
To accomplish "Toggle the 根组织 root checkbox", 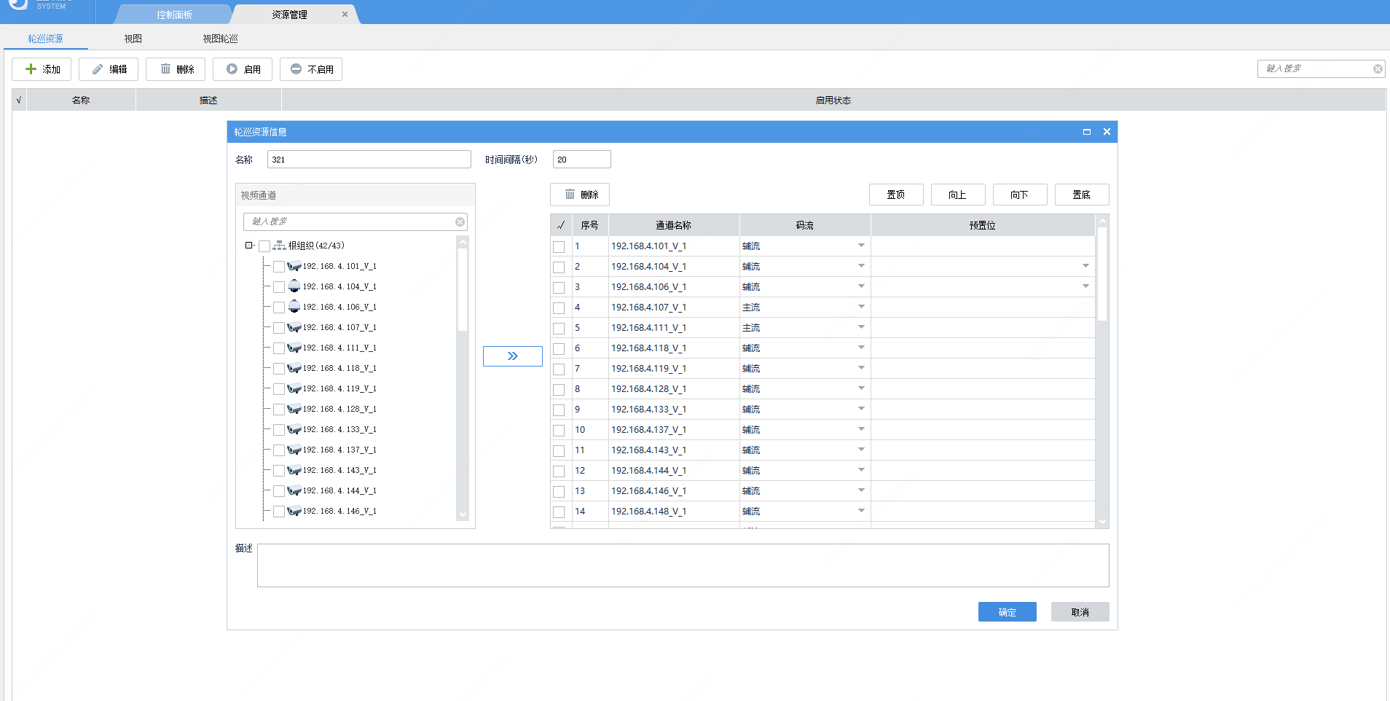I will click(x=264, y=246).
